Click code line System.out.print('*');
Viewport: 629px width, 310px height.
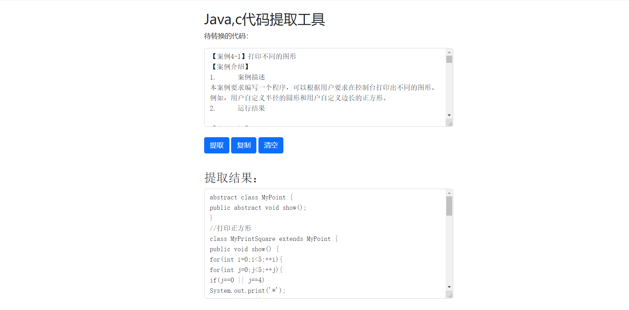click(247, 291)
